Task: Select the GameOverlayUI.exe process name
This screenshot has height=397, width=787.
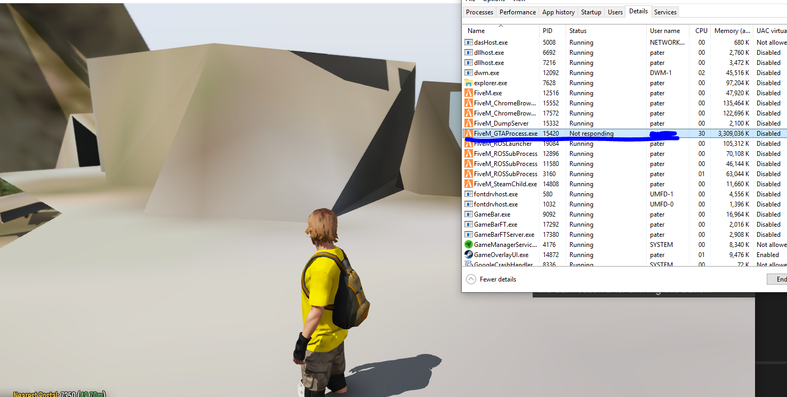Action: [x=501, y=255]
